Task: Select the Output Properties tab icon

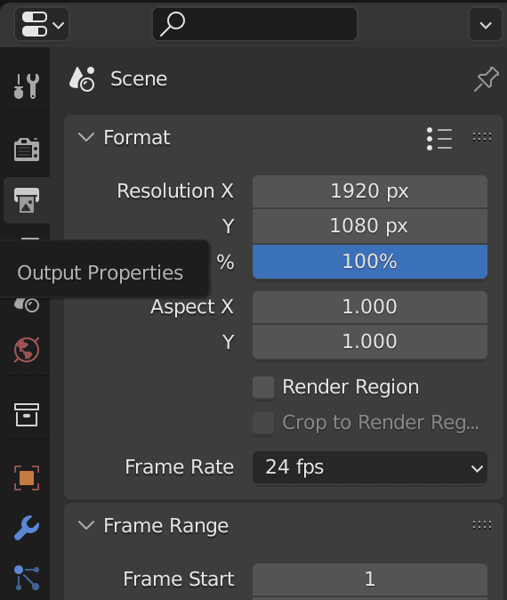Action: click(27, 199)
